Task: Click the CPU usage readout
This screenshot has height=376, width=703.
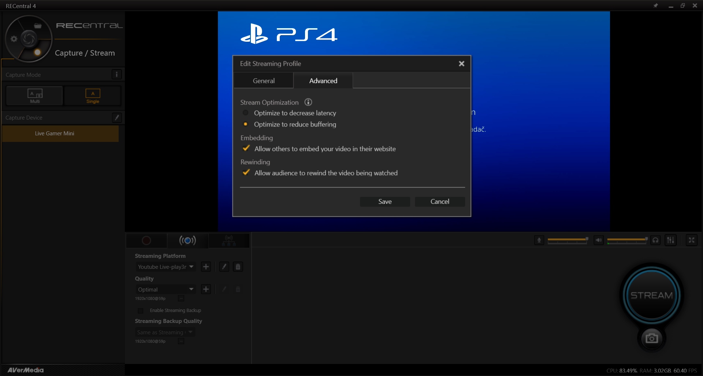Action: 622,371
